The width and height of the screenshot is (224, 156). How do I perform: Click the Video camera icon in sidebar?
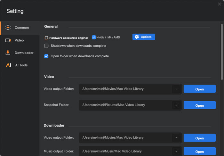[8, 40]
